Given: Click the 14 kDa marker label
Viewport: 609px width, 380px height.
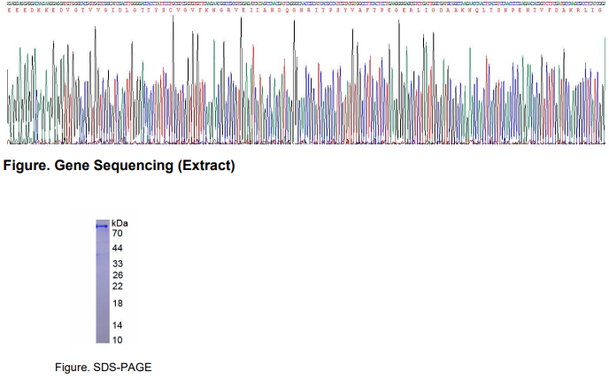Looking at the screenshot, I should [118, 325].
